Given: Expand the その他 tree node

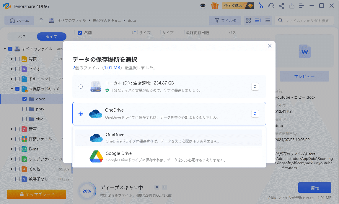Looking at the screenshot, I should pos(12,169).
